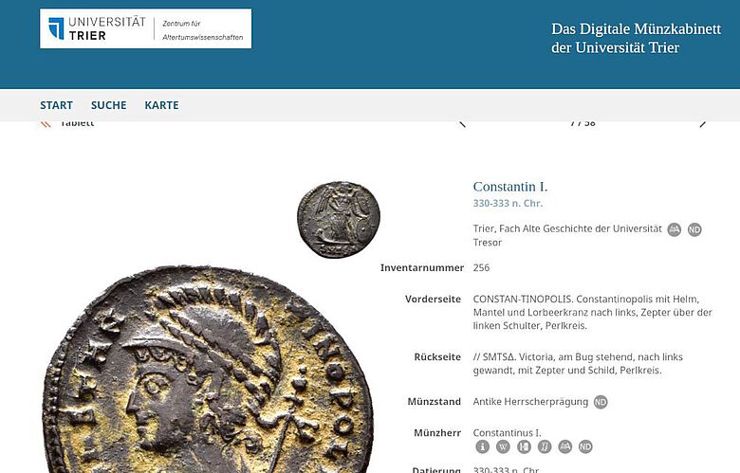This screenshot has width=740, height=473.
Task: Click the icon left of ND after Universität
Action: point(674,229)
